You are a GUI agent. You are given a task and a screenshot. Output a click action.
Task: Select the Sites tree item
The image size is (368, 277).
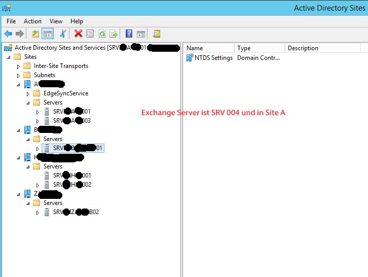point(30,57)
